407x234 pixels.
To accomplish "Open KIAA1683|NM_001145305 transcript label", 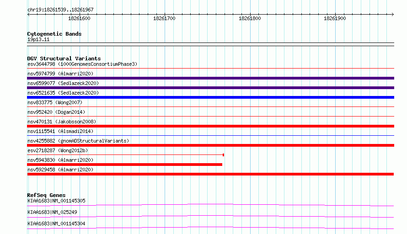I will click(56, 201).
